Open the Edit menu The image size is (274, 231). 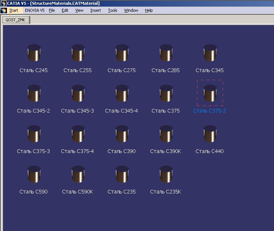(65, 11)
